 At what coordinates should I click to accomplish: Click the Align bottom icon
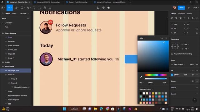[x=193, y=18]
